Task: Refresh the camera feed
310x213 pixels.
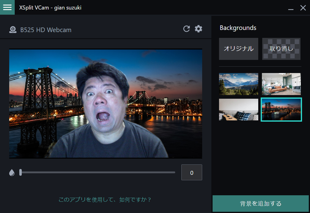Action: [187, 29]
